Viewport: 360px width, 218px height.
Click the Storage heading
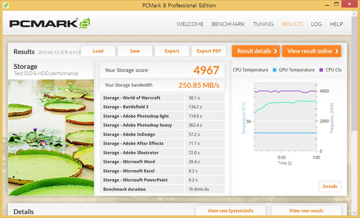(x=26, y=66)
